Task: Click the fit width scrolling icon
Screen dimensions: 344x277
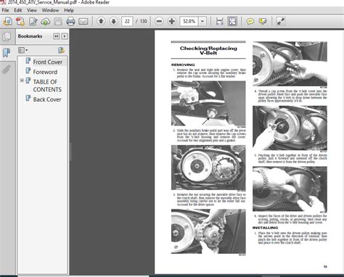Action: click(219, 21)
